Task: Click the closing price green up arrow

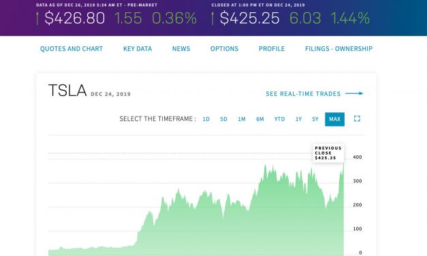Action: point(212,18)
